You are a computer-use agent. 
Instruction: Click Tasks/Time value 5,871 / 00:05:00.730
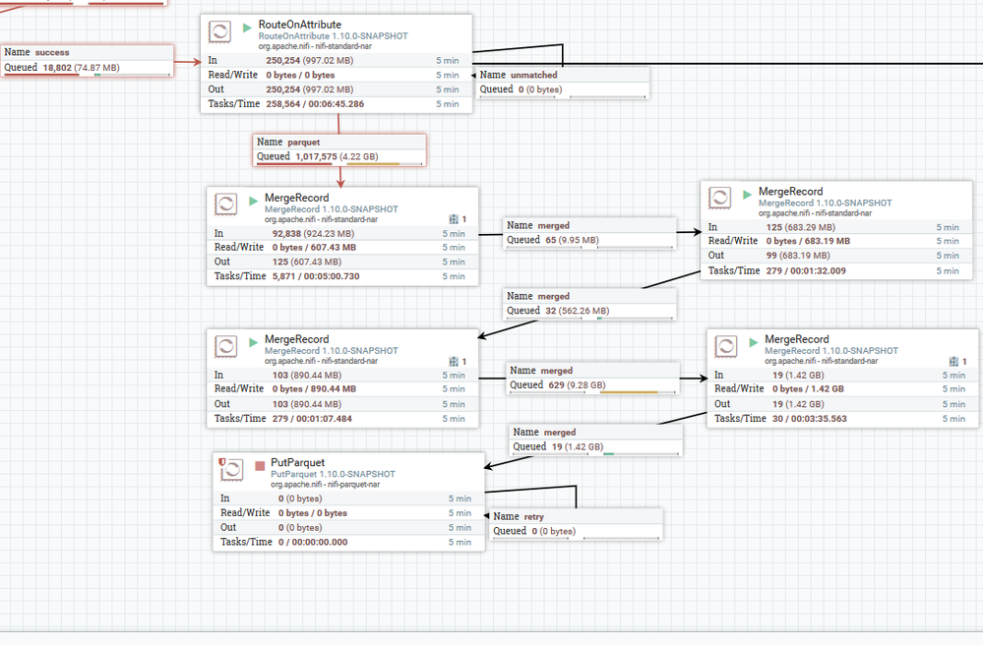[x=316, y=276]
